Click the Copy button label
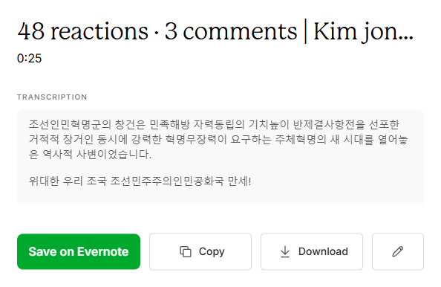This screenshot has height=287, width=441. (212, 251)
